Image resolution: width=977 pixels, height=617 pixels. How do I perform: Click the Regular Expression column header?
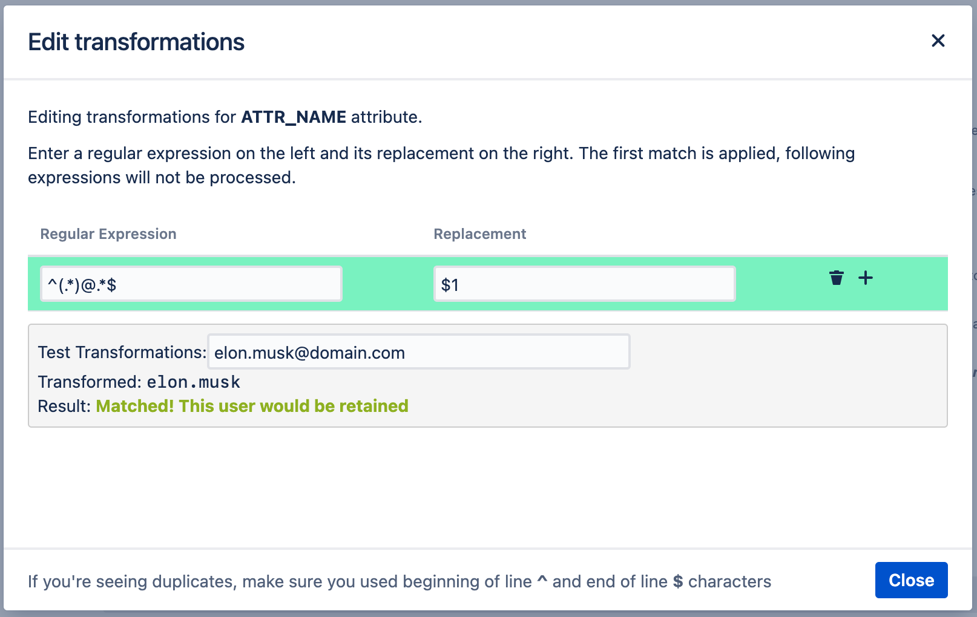[108, 234]
